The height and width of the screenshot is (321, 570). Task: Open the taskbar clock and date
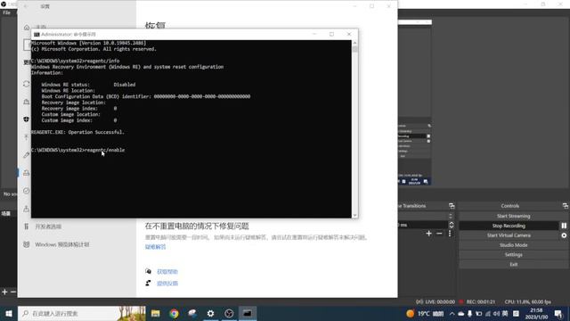[536, 313]
